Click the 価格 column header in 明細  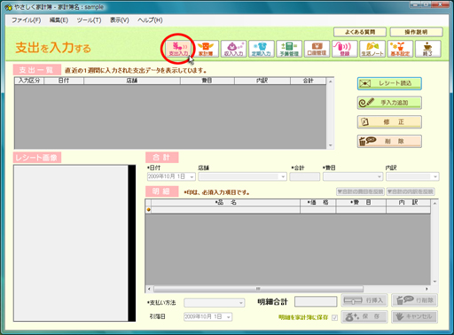click(318, 202)
